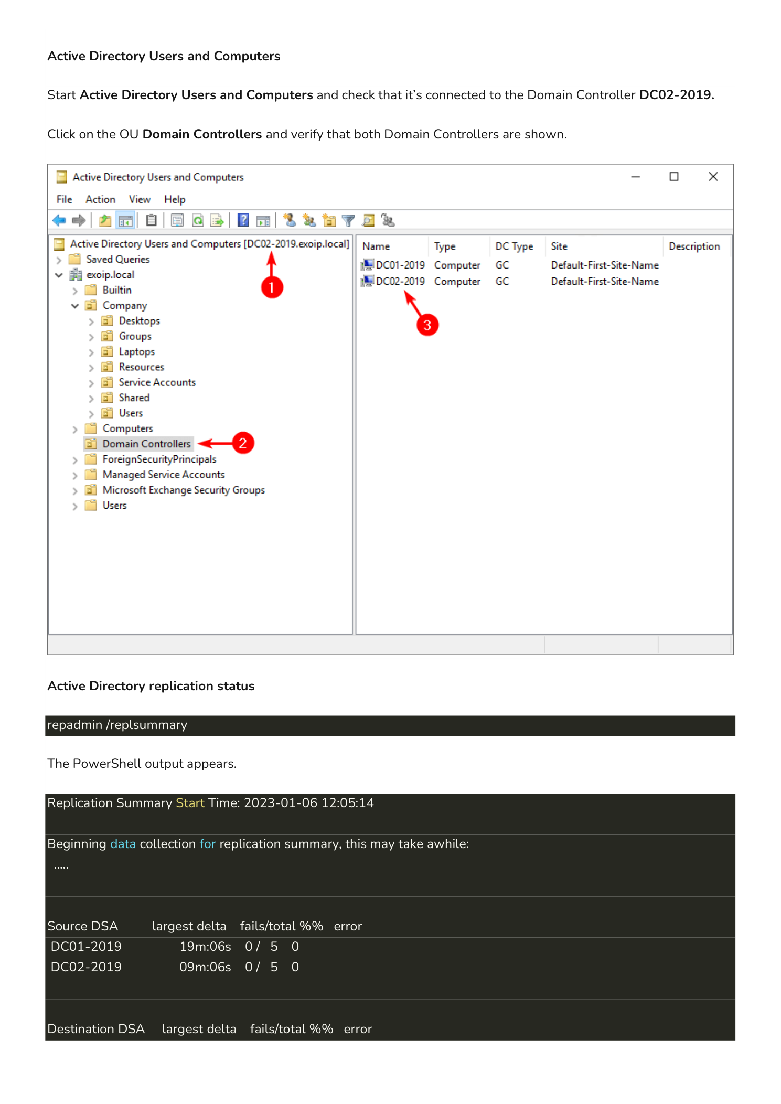Expand the Laptops OU
The height and width of the screenshot is (1104, 781).
[91, 352]
